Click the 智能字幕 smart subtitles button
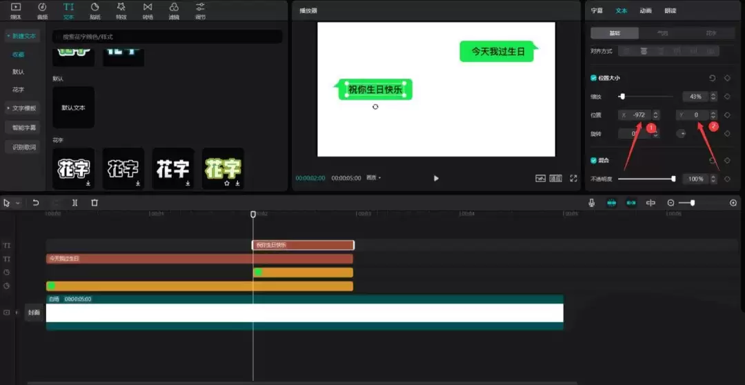This screenshot has width=745, height=385. coord(23,128)
